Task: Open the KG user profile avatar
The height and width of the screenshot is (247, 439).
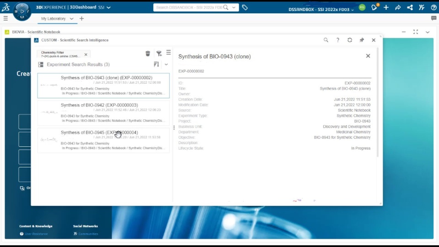Action: (x=362, y=8)
